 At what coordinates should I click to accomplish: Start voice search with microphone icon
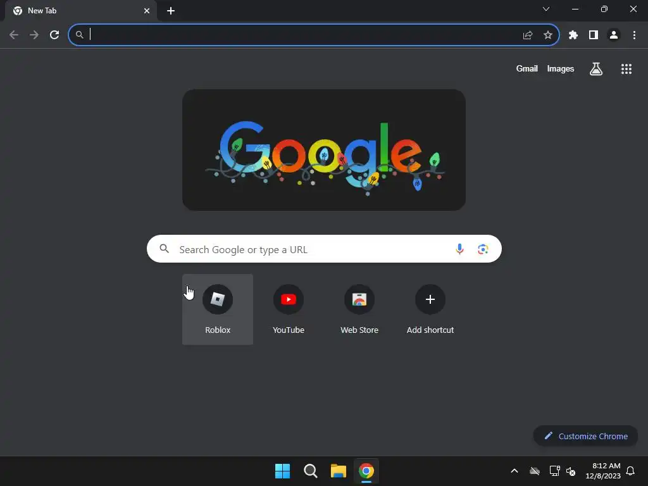click(459, 249)
